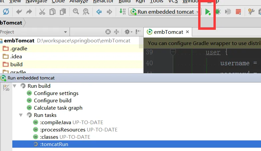Click the green Run button

pyautogui.click(x=207, y=12)
